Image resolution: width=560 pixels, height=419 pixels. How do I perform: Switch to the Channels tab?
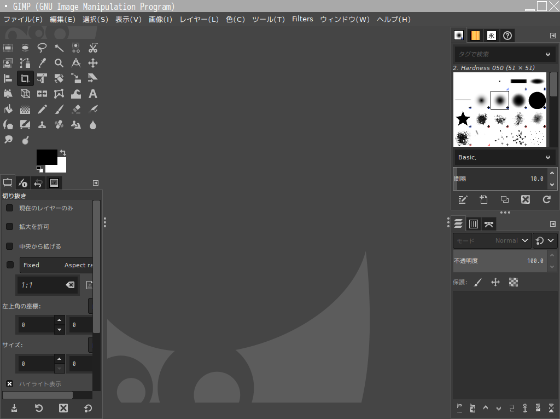474,224
